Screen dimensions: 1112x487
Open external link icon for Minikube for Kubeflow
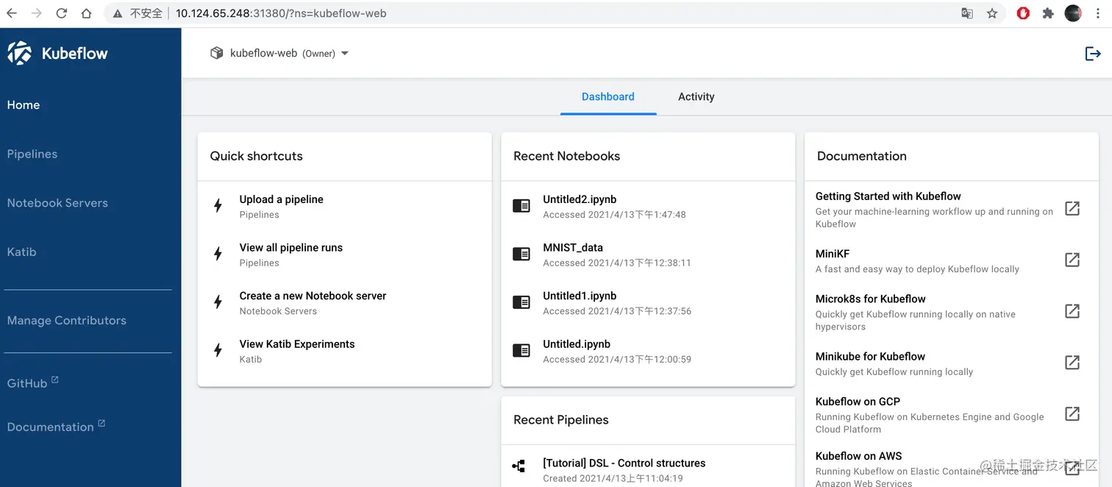pos(1072,363)
